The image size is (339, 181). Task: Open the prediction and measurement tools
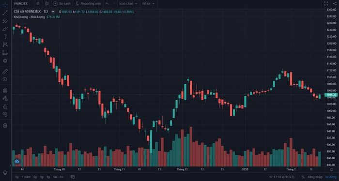pyautogui.click(x=5, y=53)
